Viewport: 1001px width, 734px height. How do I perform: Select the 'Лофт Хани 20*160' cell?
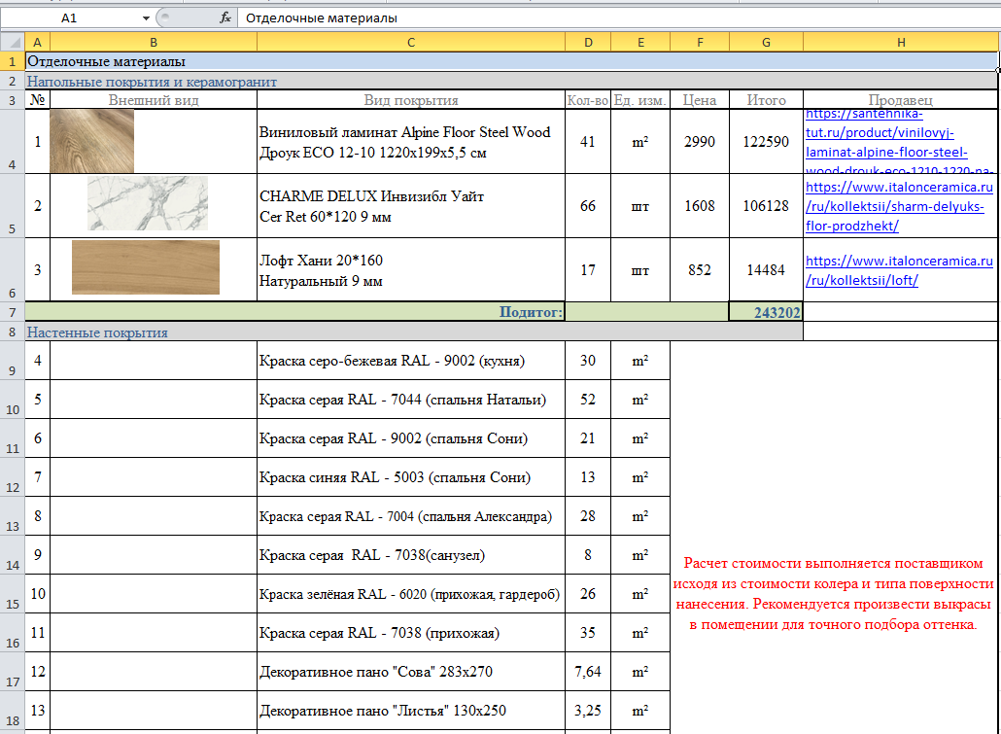pos(411,270)
